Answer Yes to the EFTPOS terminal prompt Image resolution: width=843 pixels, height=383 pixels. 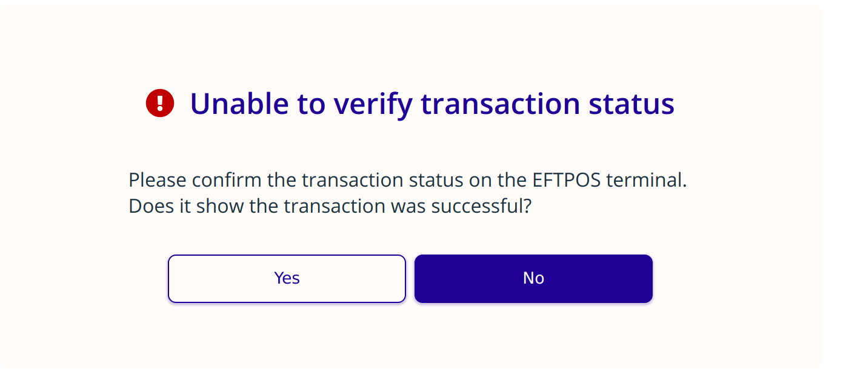coord(287,278)
